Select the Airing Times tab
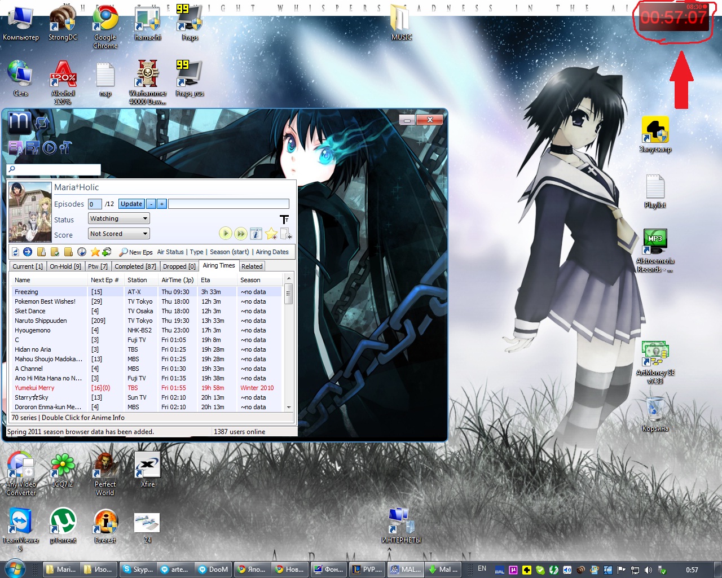This screenshot has height=578, width=722. [x=219, y=265]
